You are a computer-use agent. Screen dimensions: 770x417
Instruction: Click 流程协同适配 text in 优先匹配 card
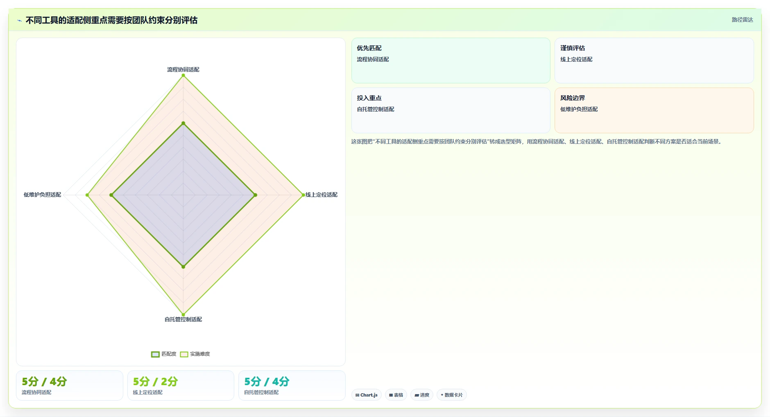click(x=373, y=59)
